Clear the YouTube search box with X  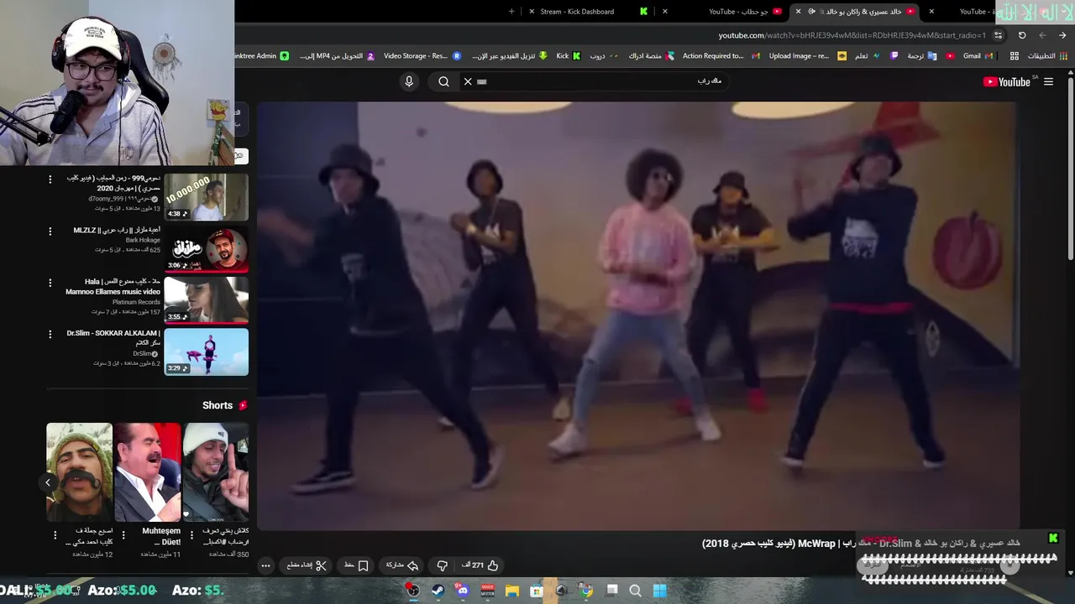pyautogui.click(x=468, y=81)
